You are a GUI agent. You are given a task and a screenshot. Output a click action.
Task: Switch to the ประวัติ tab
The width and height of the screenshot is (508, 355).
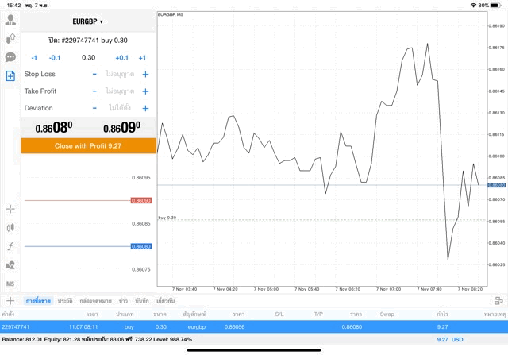[64, 301]
